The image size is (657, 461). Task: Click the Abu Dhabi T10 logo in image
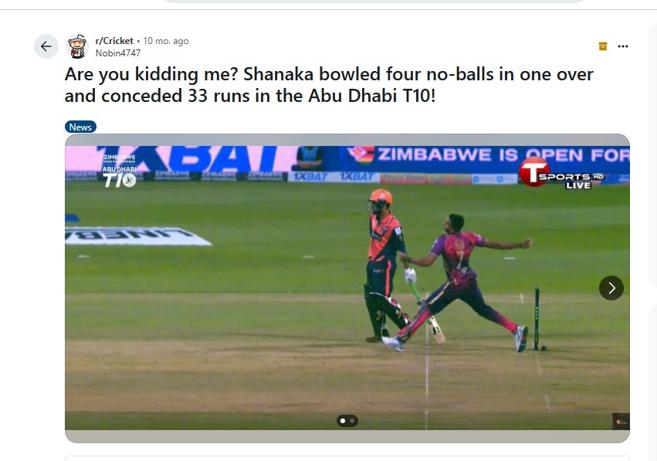click(x=120, y=171)
